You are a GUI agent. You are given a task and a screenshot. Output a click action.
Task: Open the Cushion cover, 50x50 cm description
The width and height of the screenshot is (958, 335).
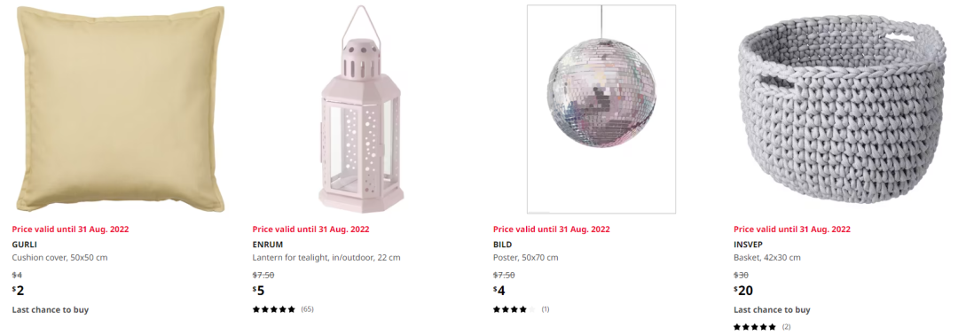pyautogui.click(x=60, y=258)
